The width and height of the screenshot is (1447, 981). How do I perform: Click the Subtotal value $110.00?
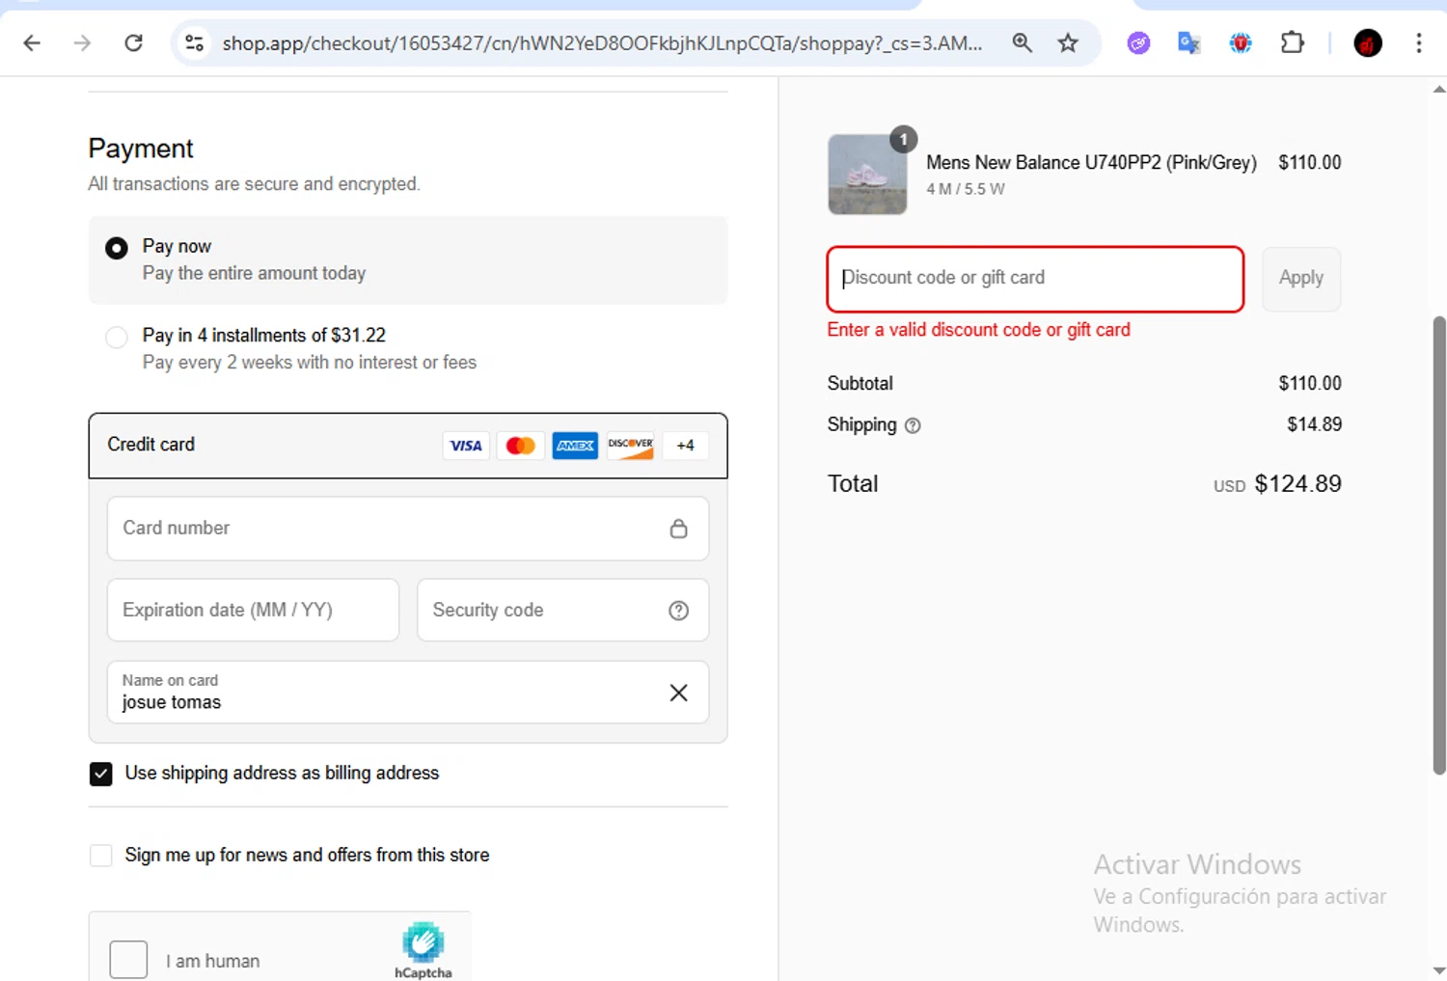1310,383
